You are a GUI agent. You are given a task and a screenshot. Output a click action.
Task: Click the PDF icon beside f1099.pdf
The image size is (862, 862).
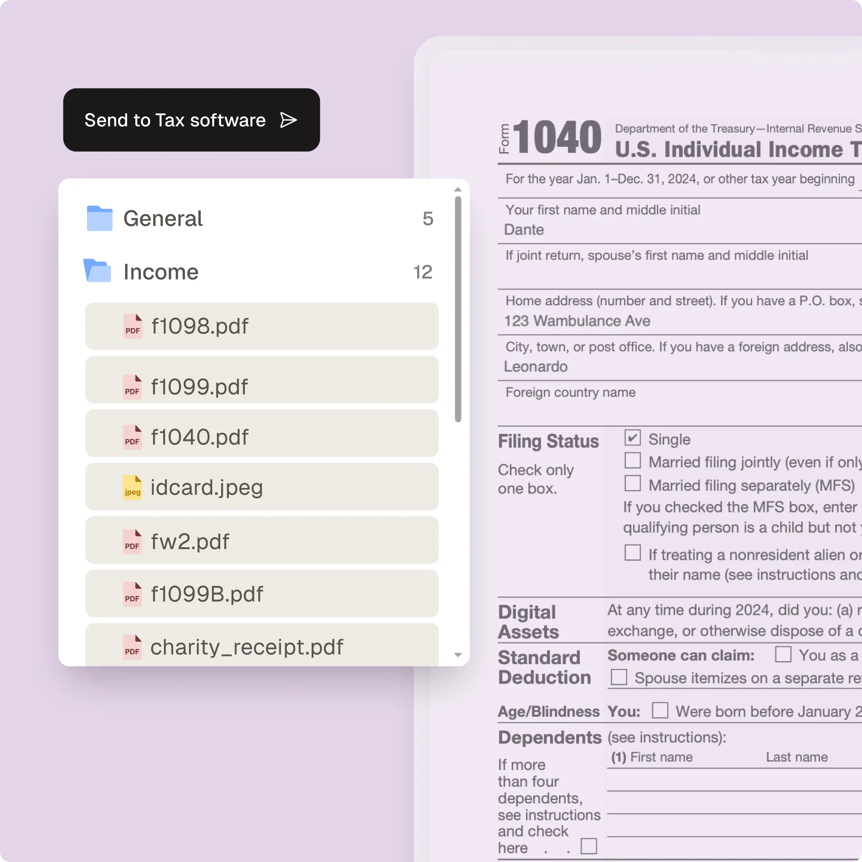[132, 387]
